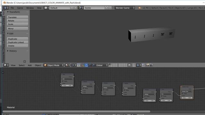Adjust Value field on Greater Than node

[187, 98]
